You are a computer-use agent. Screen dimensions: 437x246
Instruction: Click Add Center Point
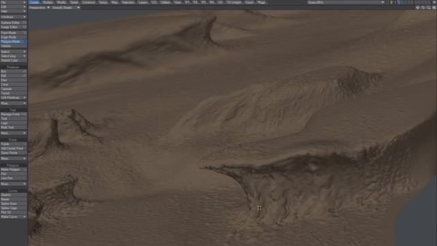[14, 148]
